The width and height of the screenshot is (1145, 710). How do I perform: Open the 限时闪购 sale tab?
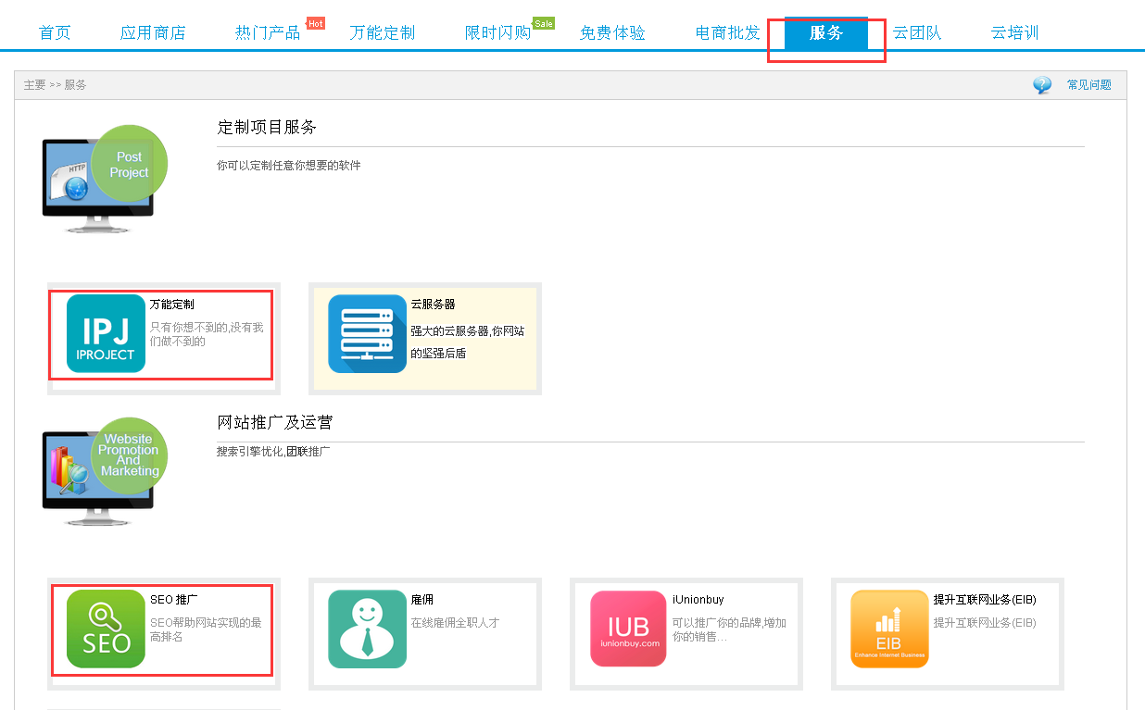coord(497,33)
